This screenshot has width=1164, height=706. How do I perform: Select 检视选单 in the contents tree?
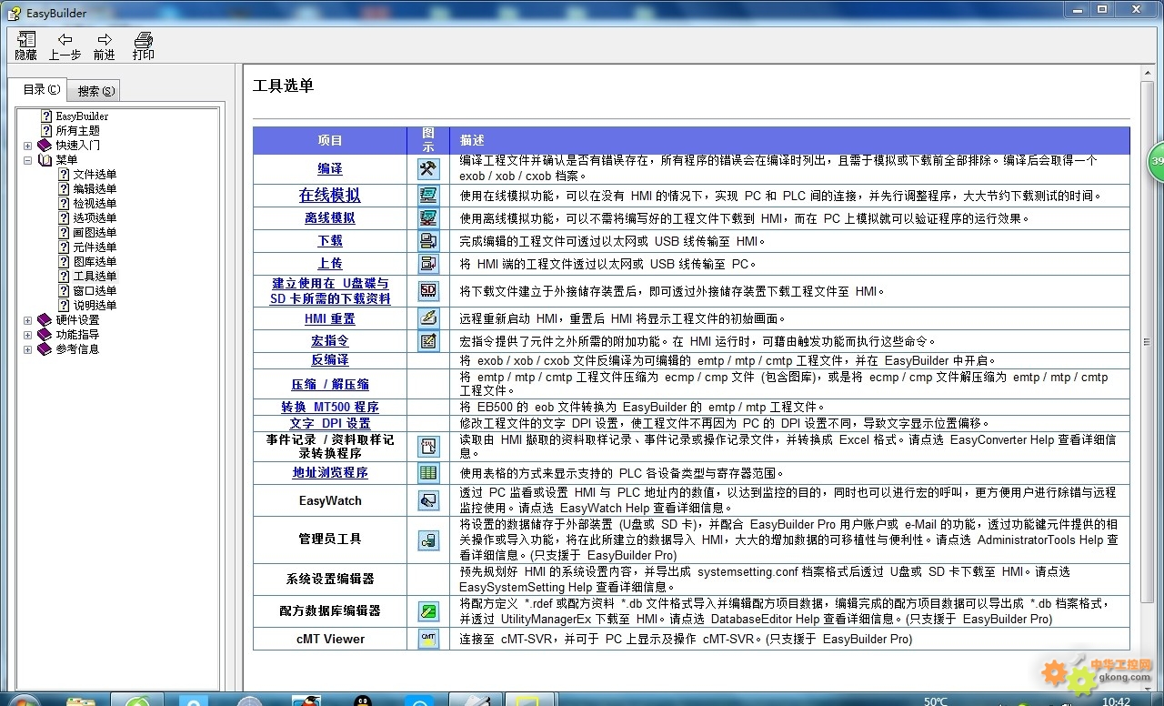click(x=95, y=204)
